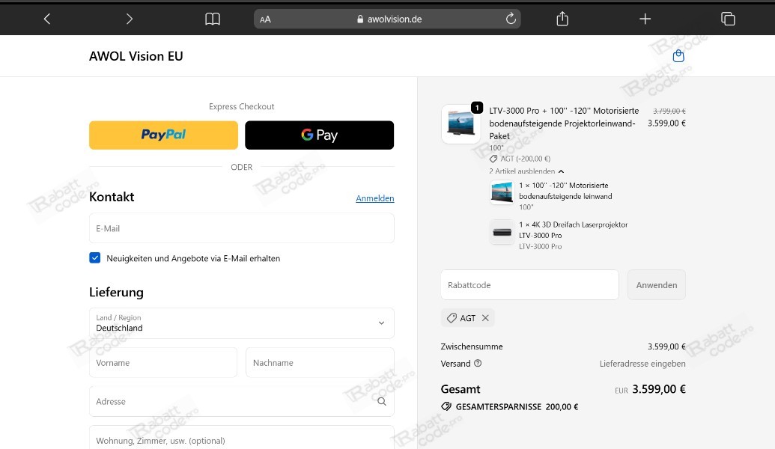Click the Rabattcode input field

coord(529,284)
